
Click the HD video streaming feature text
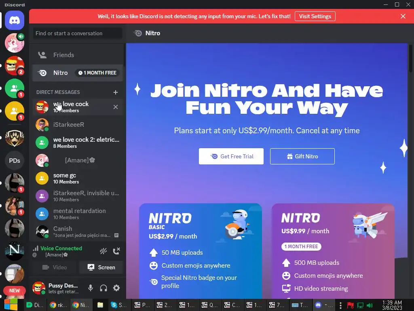click(x=321, y=288)
